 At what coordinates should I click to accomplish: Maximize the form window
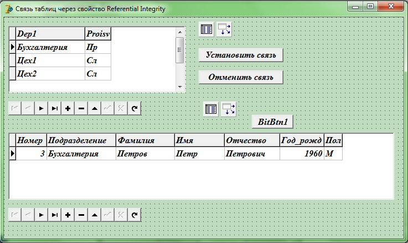click(x=370, y=7)
